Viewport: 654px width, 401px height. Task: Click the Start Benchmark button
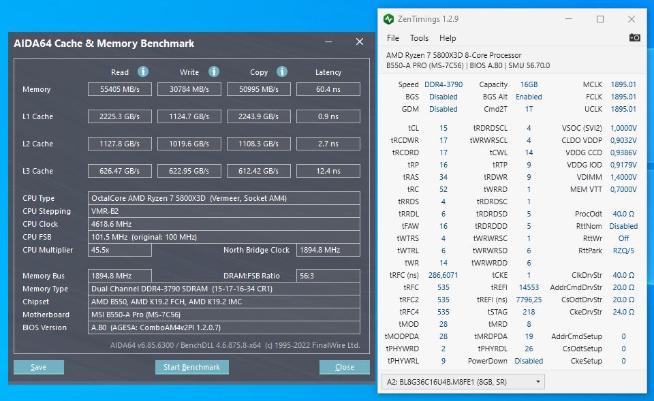pos(192,367)
